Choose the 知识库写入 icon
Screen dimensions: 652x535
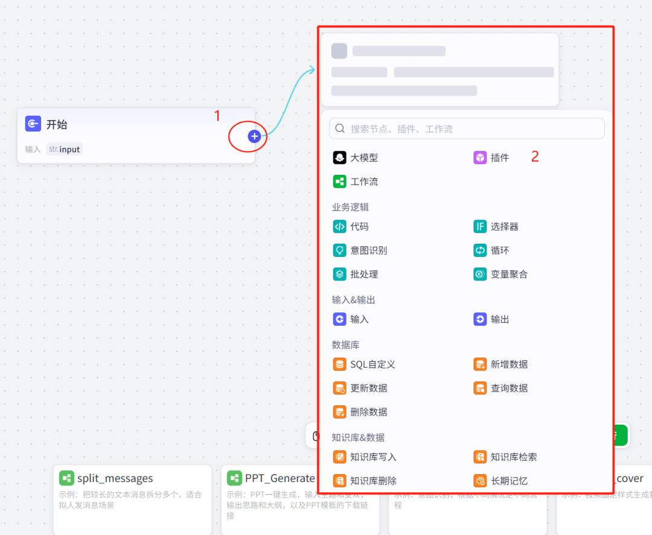[x=340, y=457]
